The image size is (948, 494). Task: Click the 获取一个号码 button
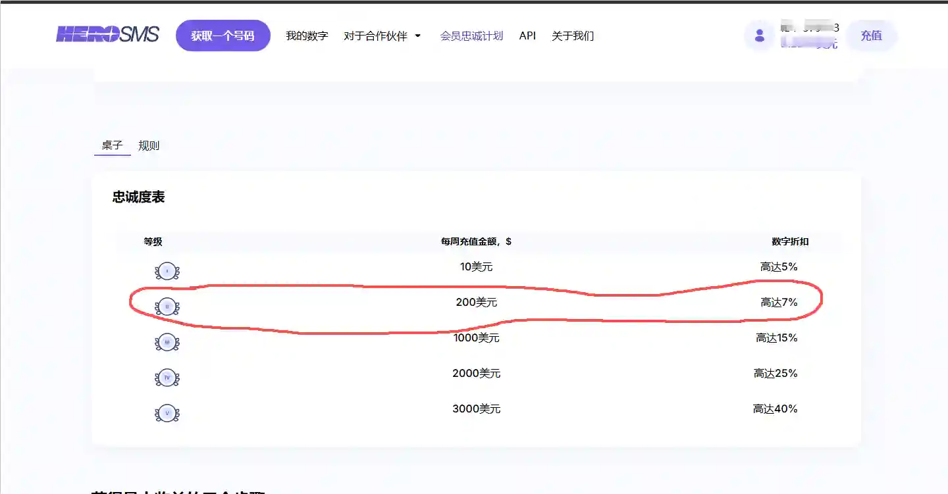223,35
